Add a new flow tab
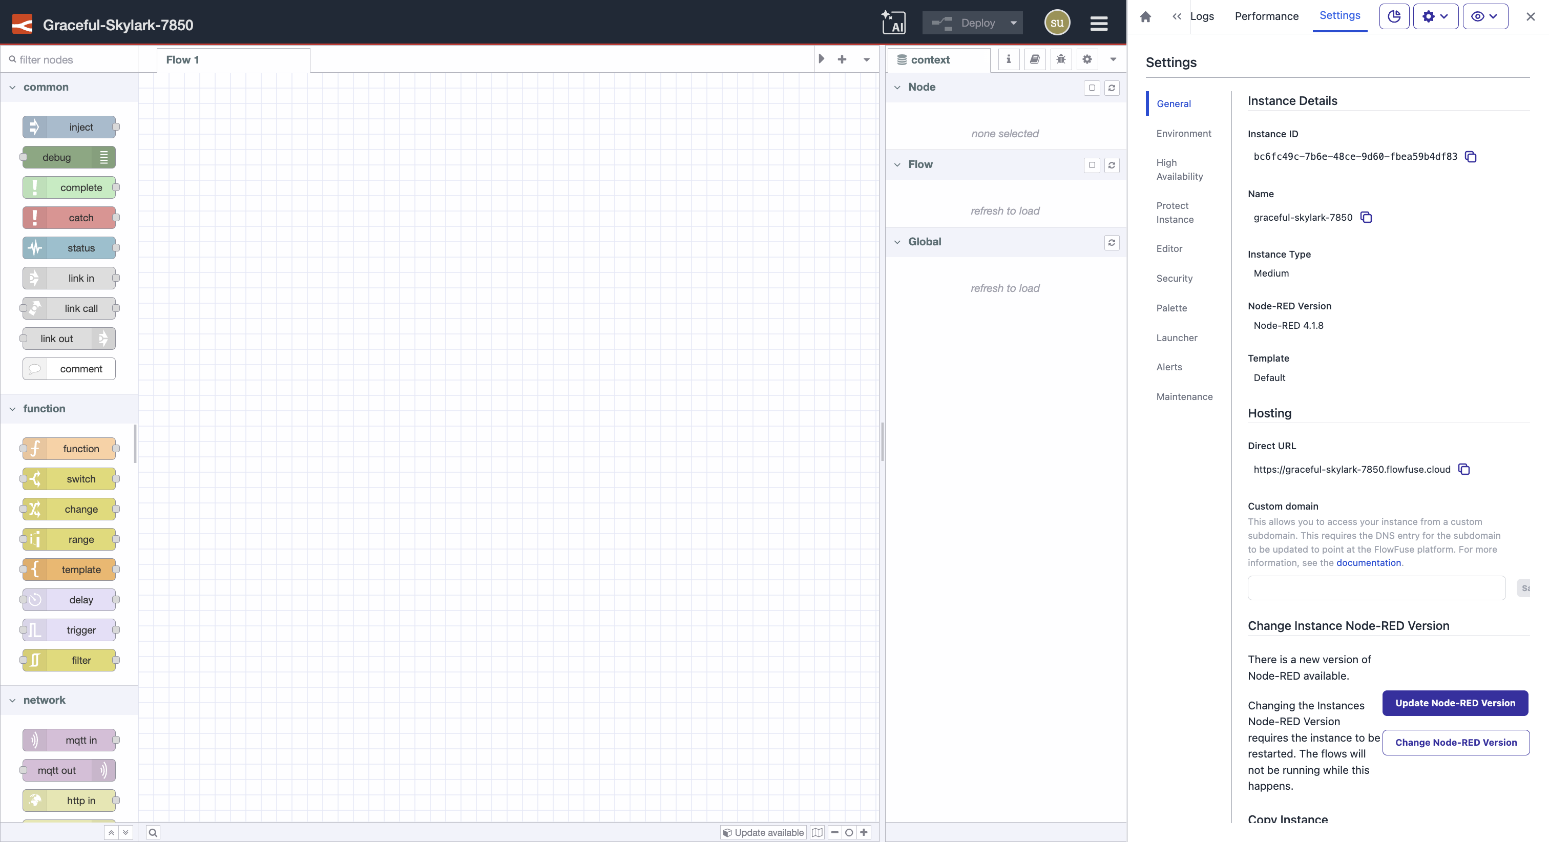 (842, 59)
